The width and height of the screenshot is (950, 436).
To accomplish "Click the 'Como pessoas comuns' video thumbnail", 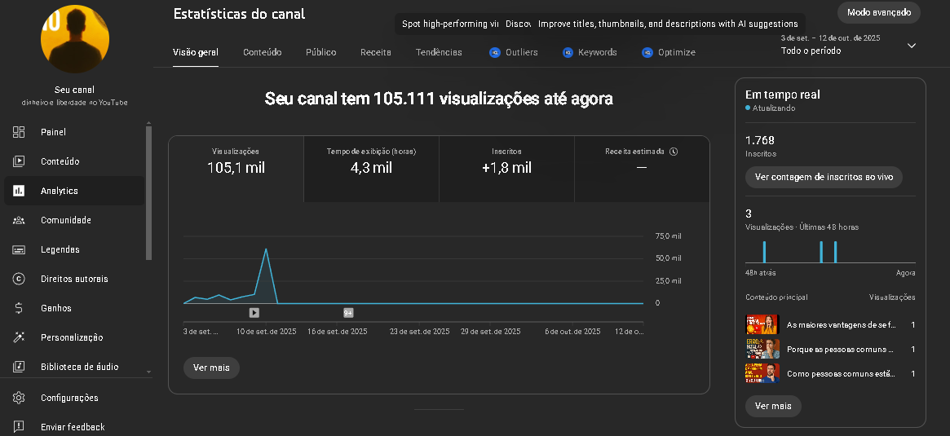I will pyautogui.click(x=762, y=373).
